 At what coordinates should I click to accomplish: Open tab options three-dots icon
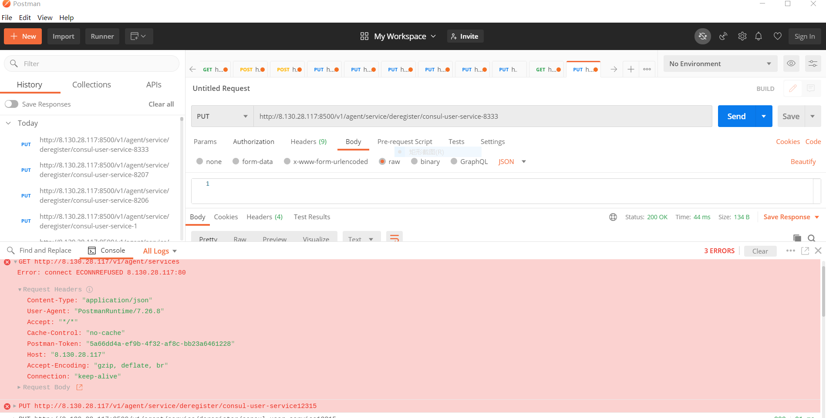click(x=647, y=69)
